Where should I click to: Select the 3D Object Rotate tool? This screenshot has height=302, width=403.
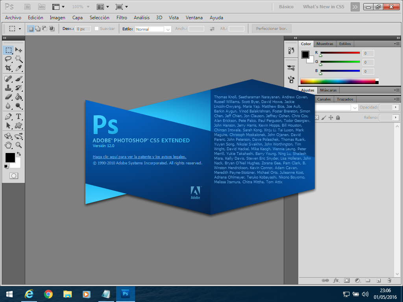pyautogui.click(x=8, y=136)
